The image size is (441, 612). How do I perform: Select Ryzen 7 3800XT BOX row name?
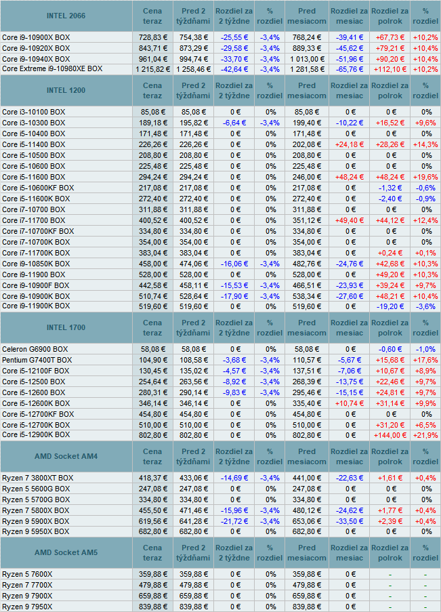pyautogui.click(x=37, y=478)
